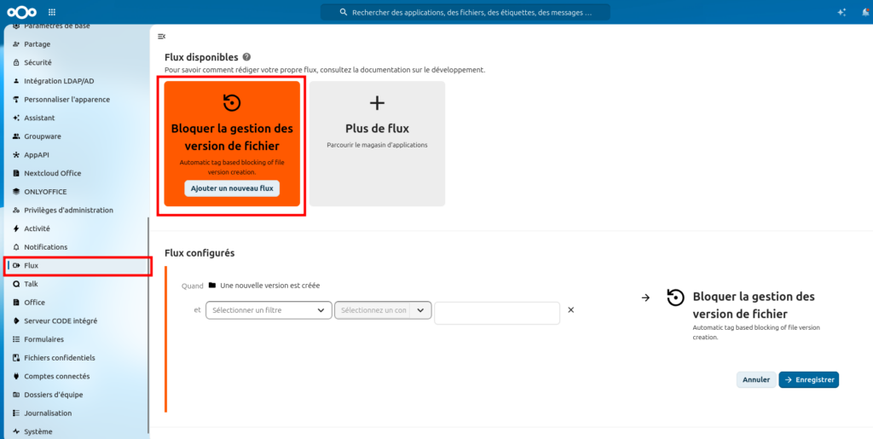Click the AppAPI asterisk icon
Image resolution: width=873 pixels, height=439 pixels.
16,154
